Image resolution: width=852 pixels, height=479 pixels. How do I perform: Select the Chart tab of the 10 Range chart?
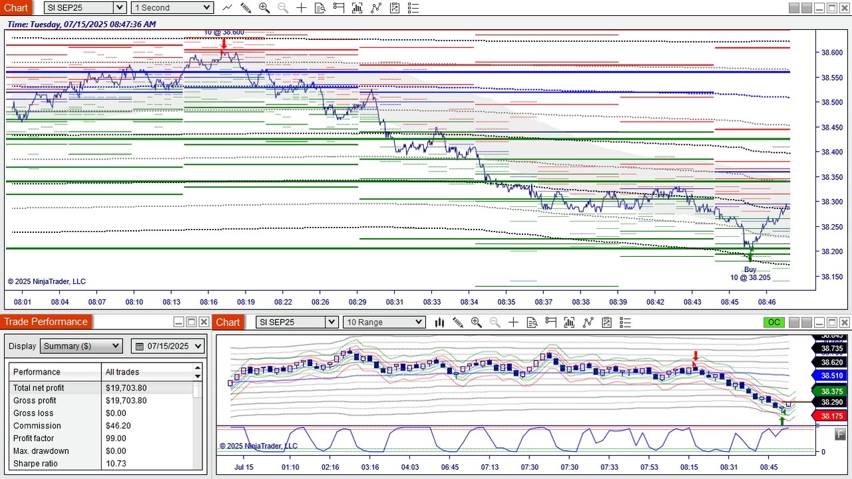point(228,322)
